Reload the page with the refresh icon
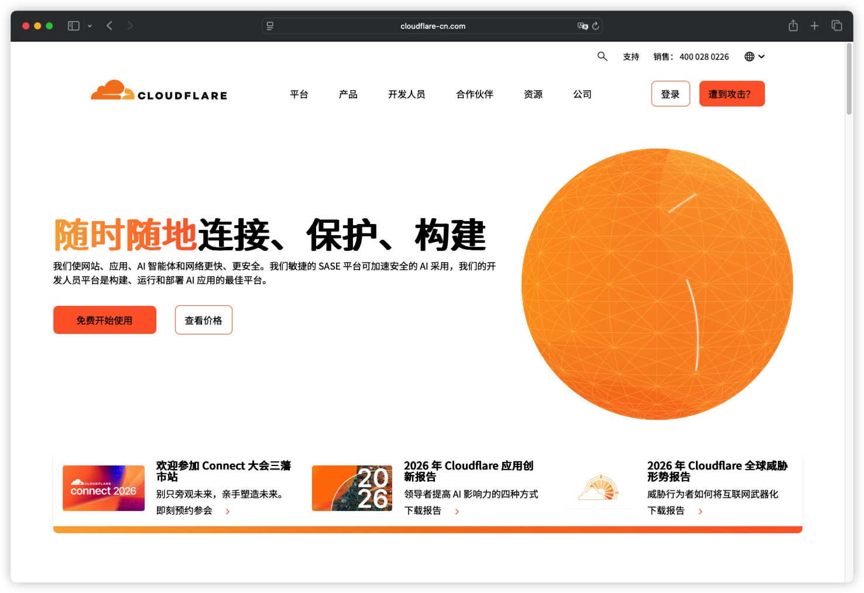 pyautogui.click(x=595, y=26)
